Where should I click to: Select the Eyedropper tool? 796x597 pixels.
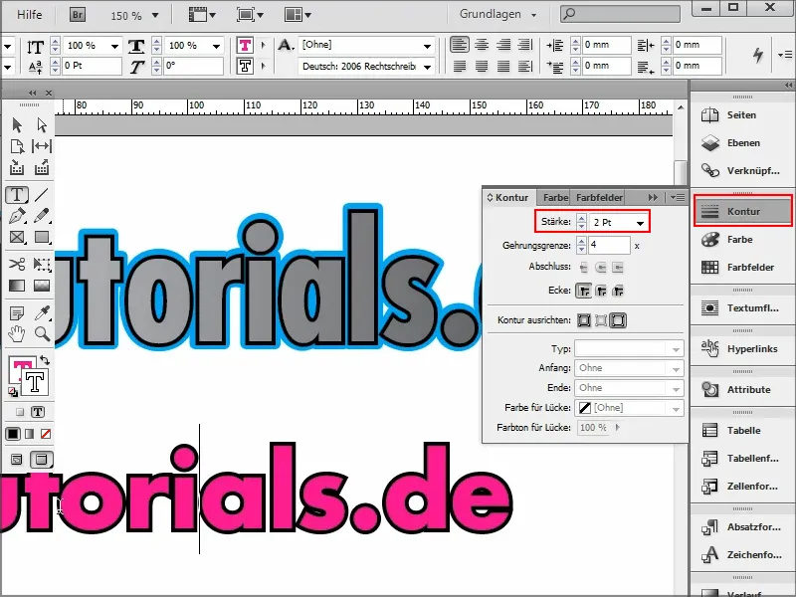coord(43,313)
